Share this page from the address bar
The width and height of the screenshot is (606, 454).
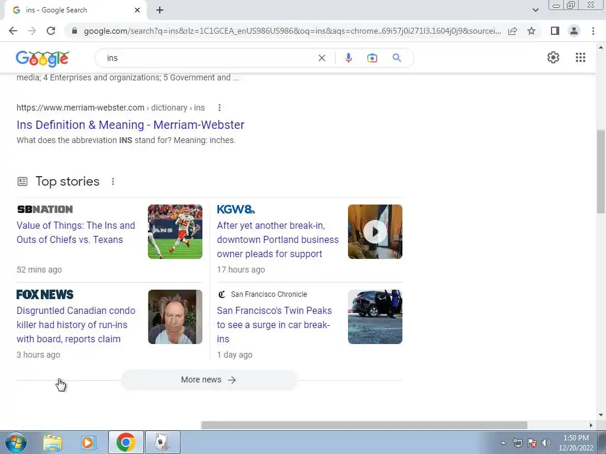(x=512, y=31)
